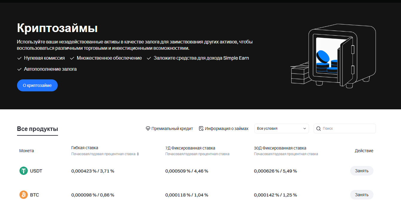Screen dimensions: 401x204
Task: Open the Все условия dropdown
Action: [x=281, y=128]
